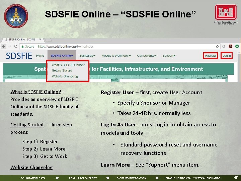Image resolution: width=241 pixels, height=181 pixels.
Task: Click the bold 'Learn More' text at the bottom
Action: 115,165
